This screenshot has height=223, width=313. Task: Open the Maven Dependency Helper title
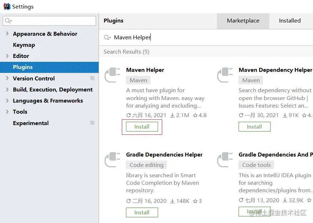click(275, 70)
